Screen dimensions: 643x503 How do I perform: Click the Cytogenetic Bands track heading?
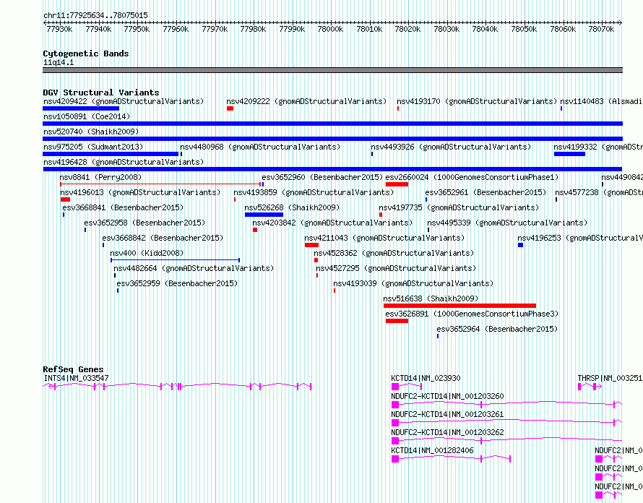point(86,53)
